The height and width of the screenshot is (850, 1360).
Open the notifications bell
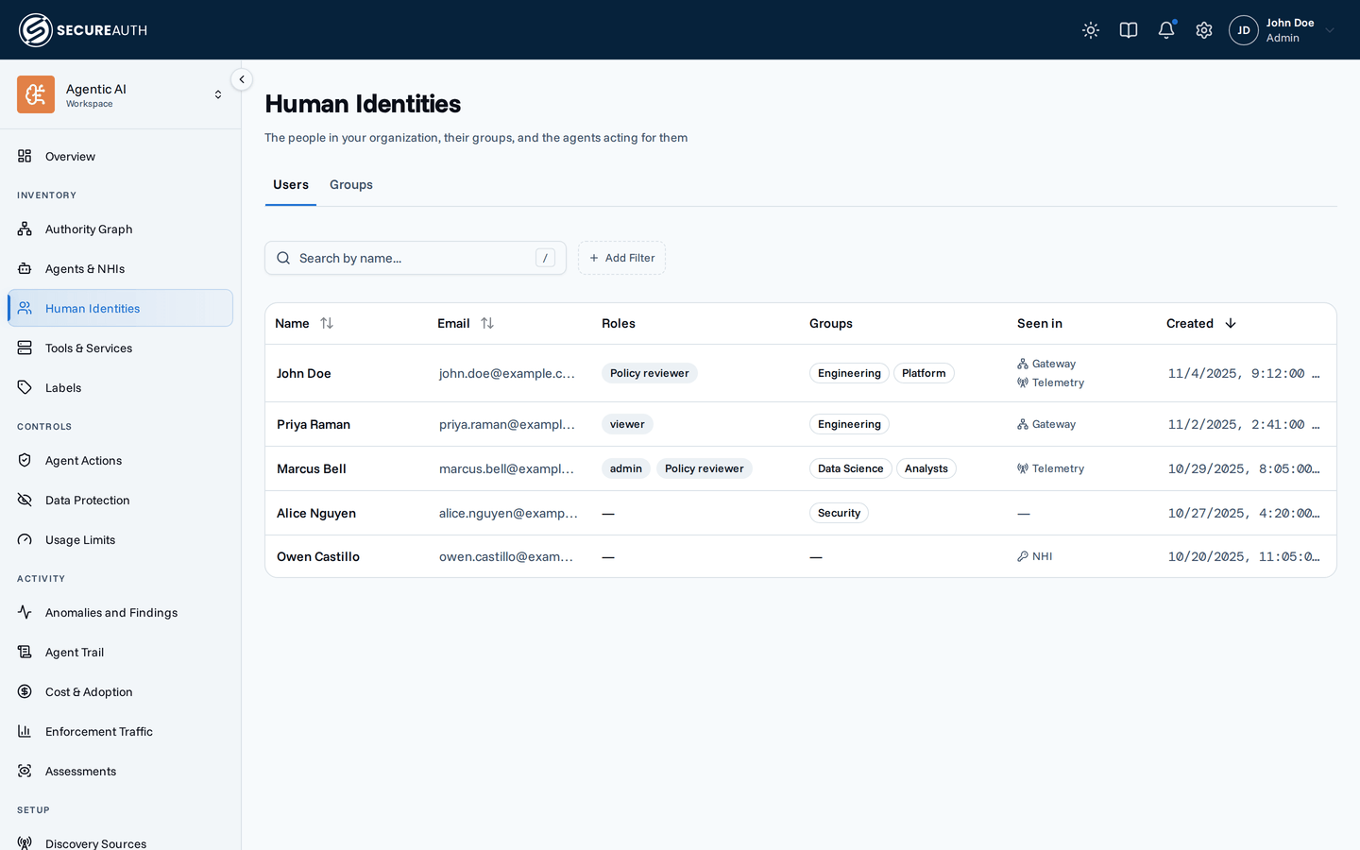click(x=1166, y=30)
